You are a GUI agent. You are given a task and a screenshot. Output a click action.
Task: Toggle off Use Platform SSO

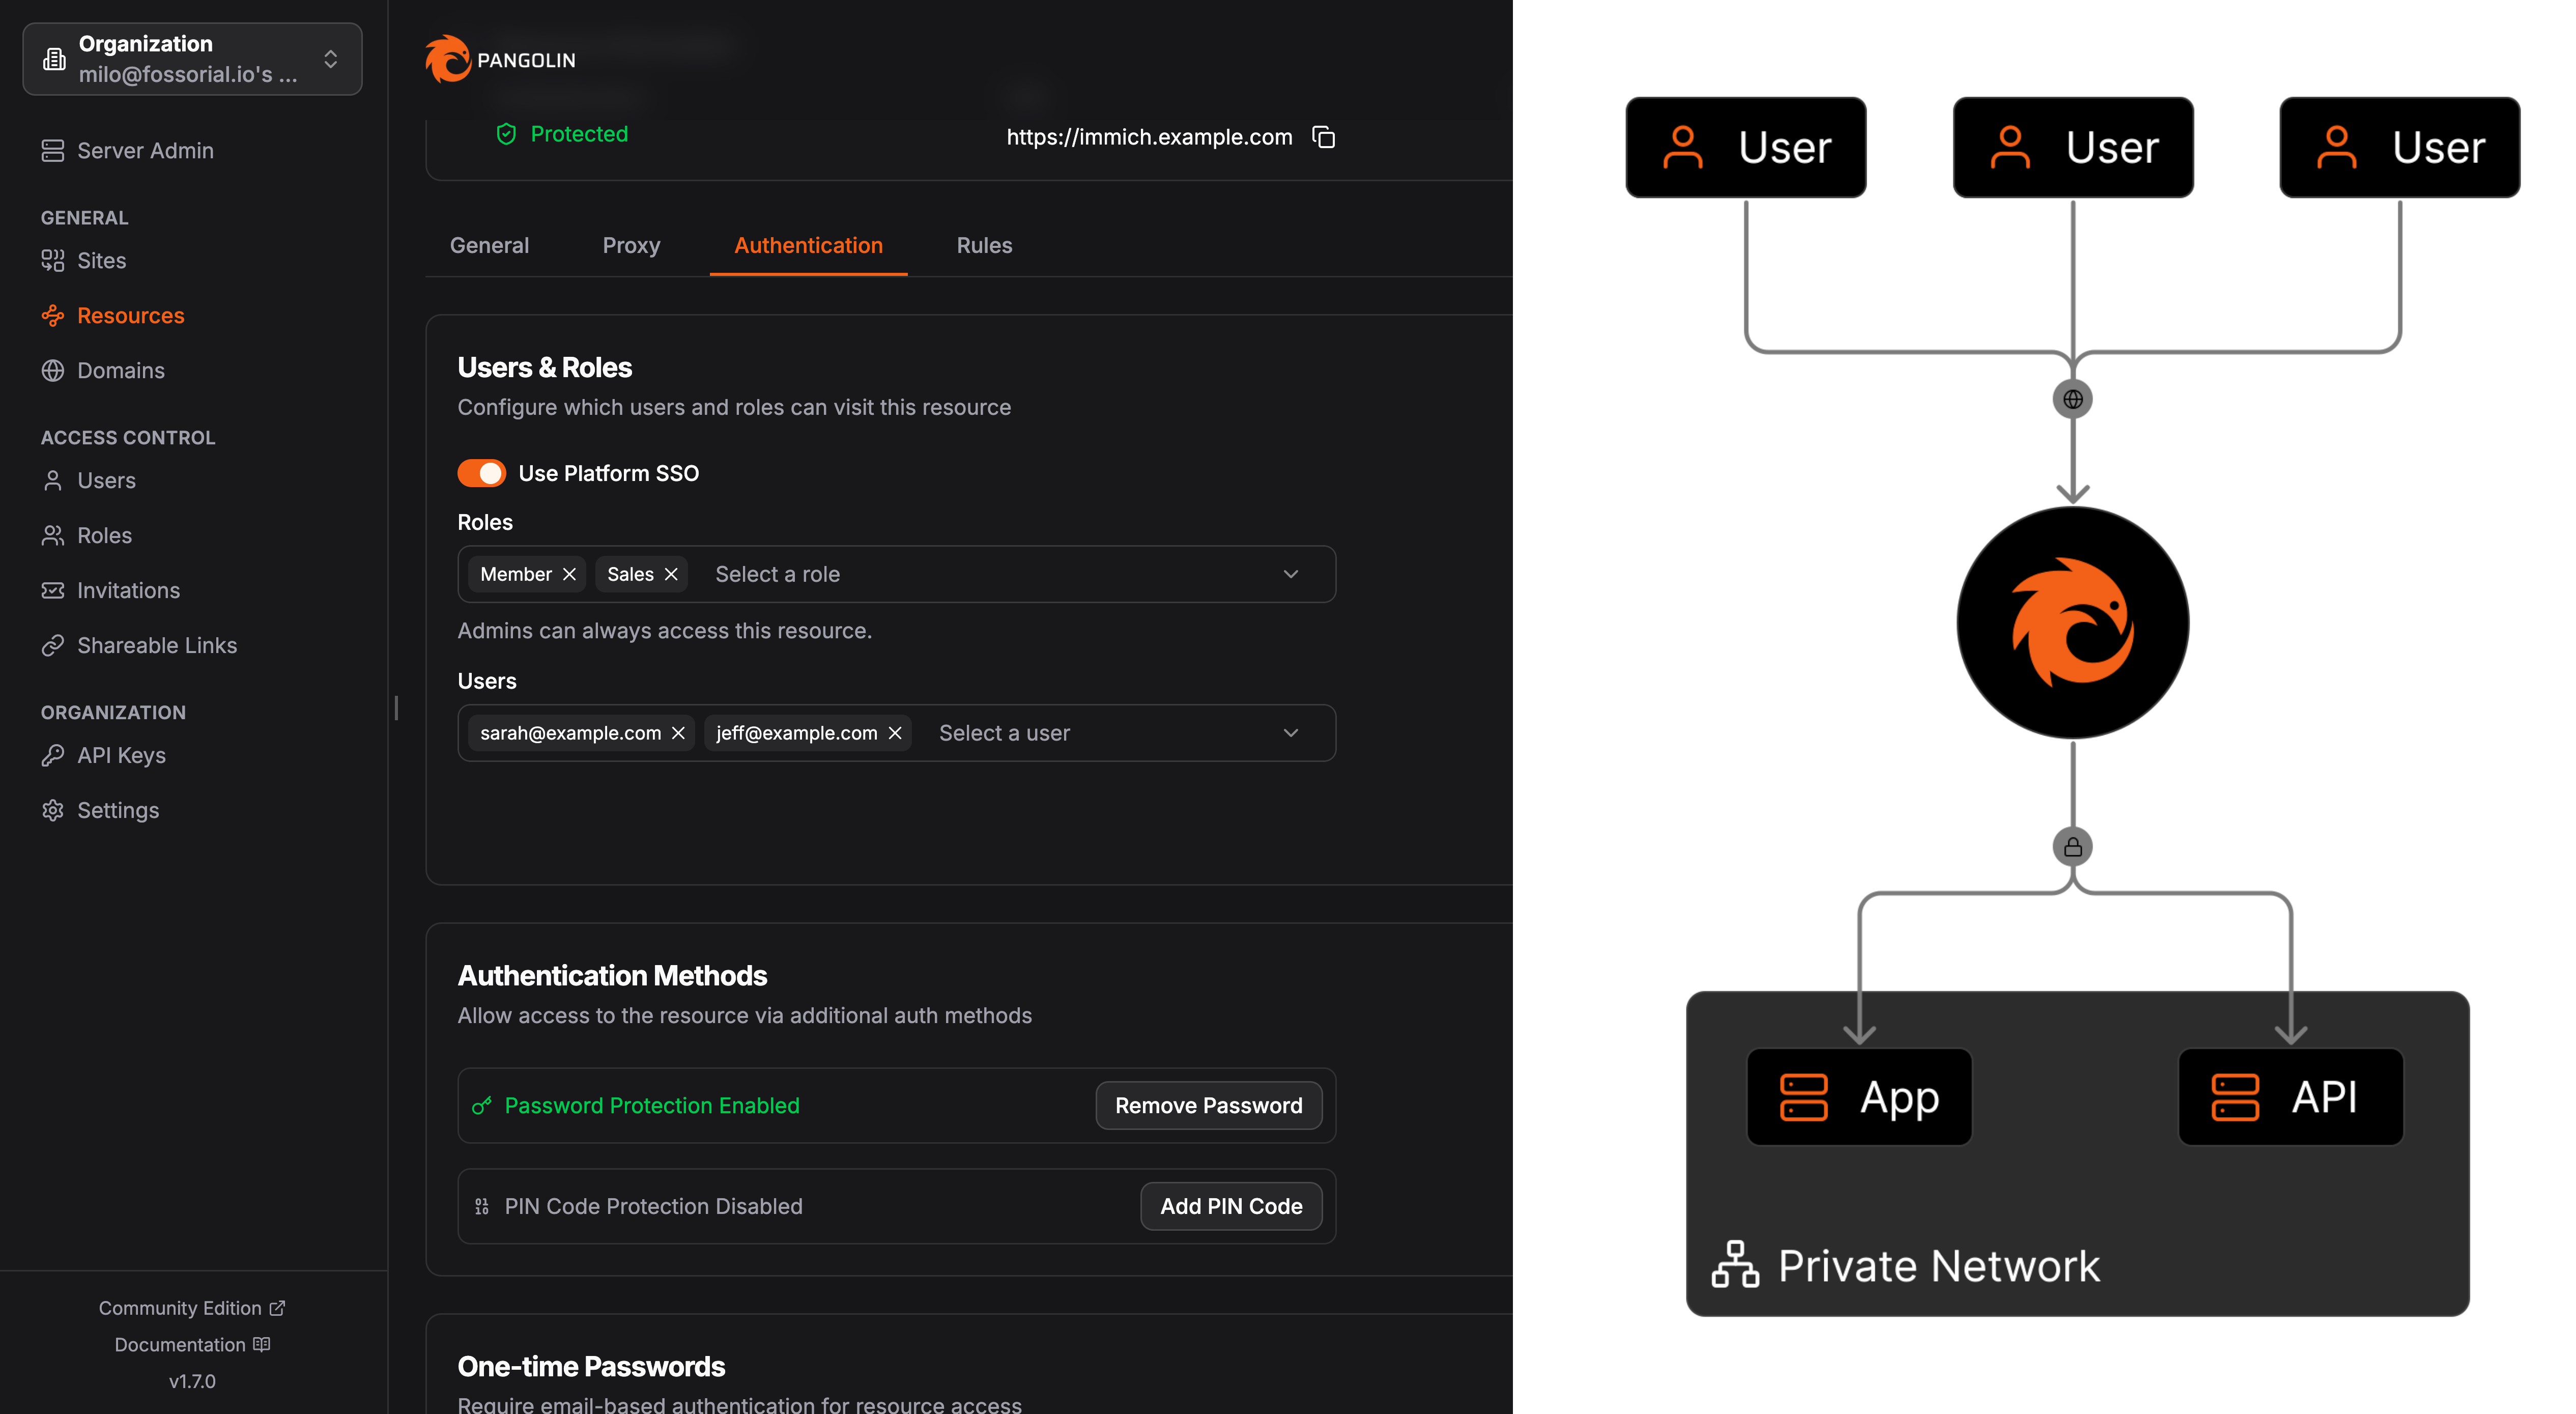tap(482, 473)
